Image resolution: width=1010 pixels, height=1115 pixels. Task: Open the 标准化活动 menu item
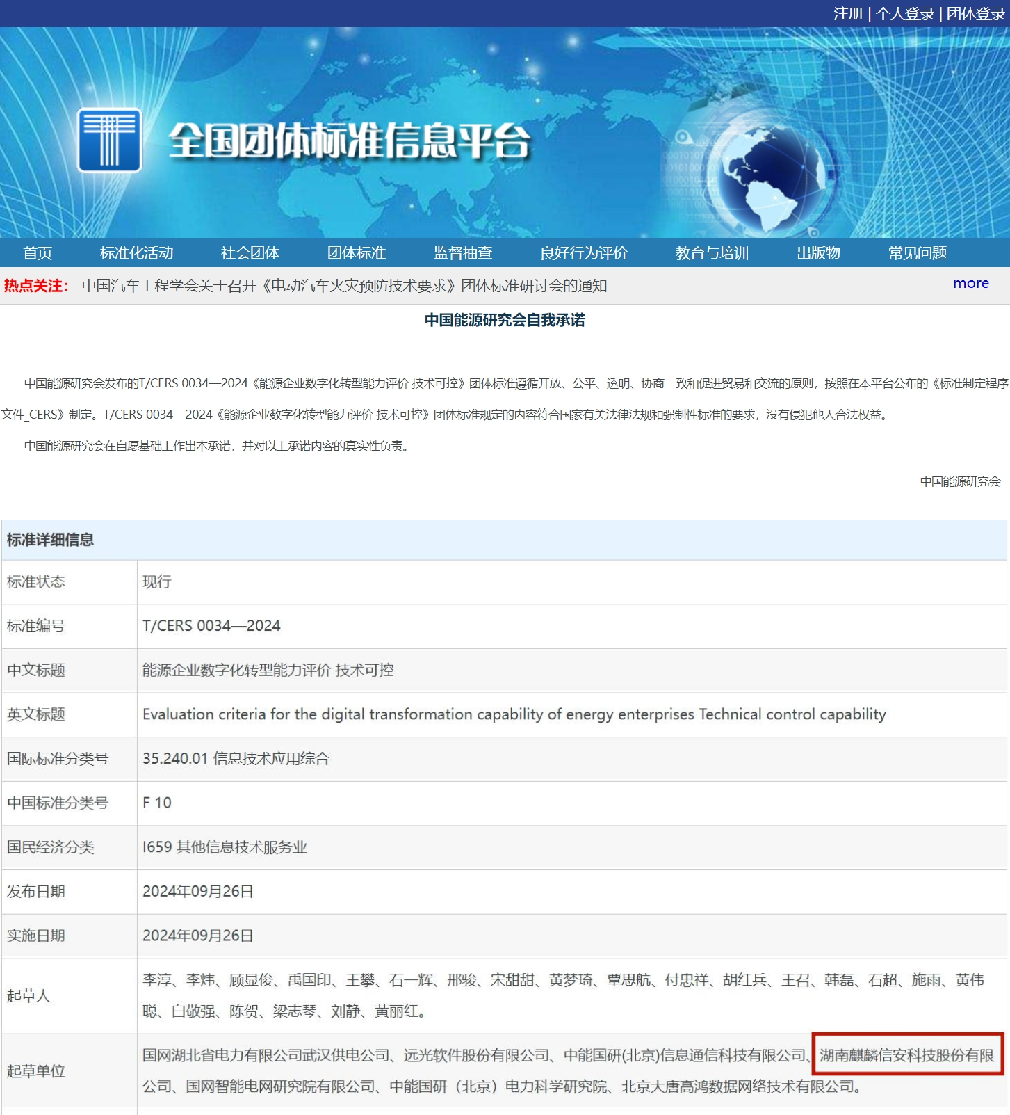click(136, 253)
